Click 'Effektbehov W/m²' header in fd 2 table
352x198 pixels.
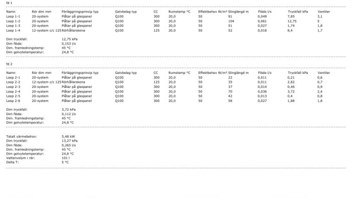(213, 73)
